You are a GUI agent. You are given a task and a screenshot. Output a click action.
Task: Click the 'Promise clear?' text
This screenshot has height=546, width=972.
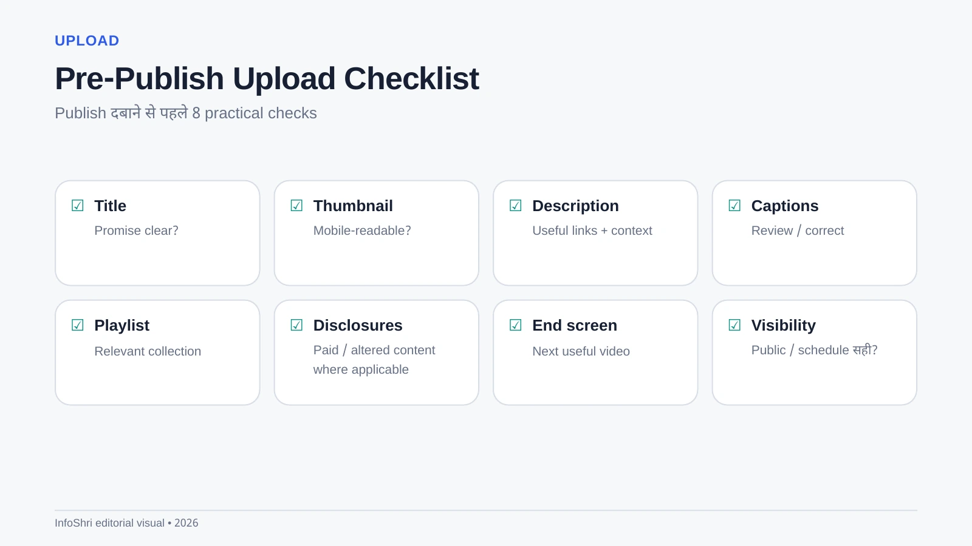tap(136, 231)
